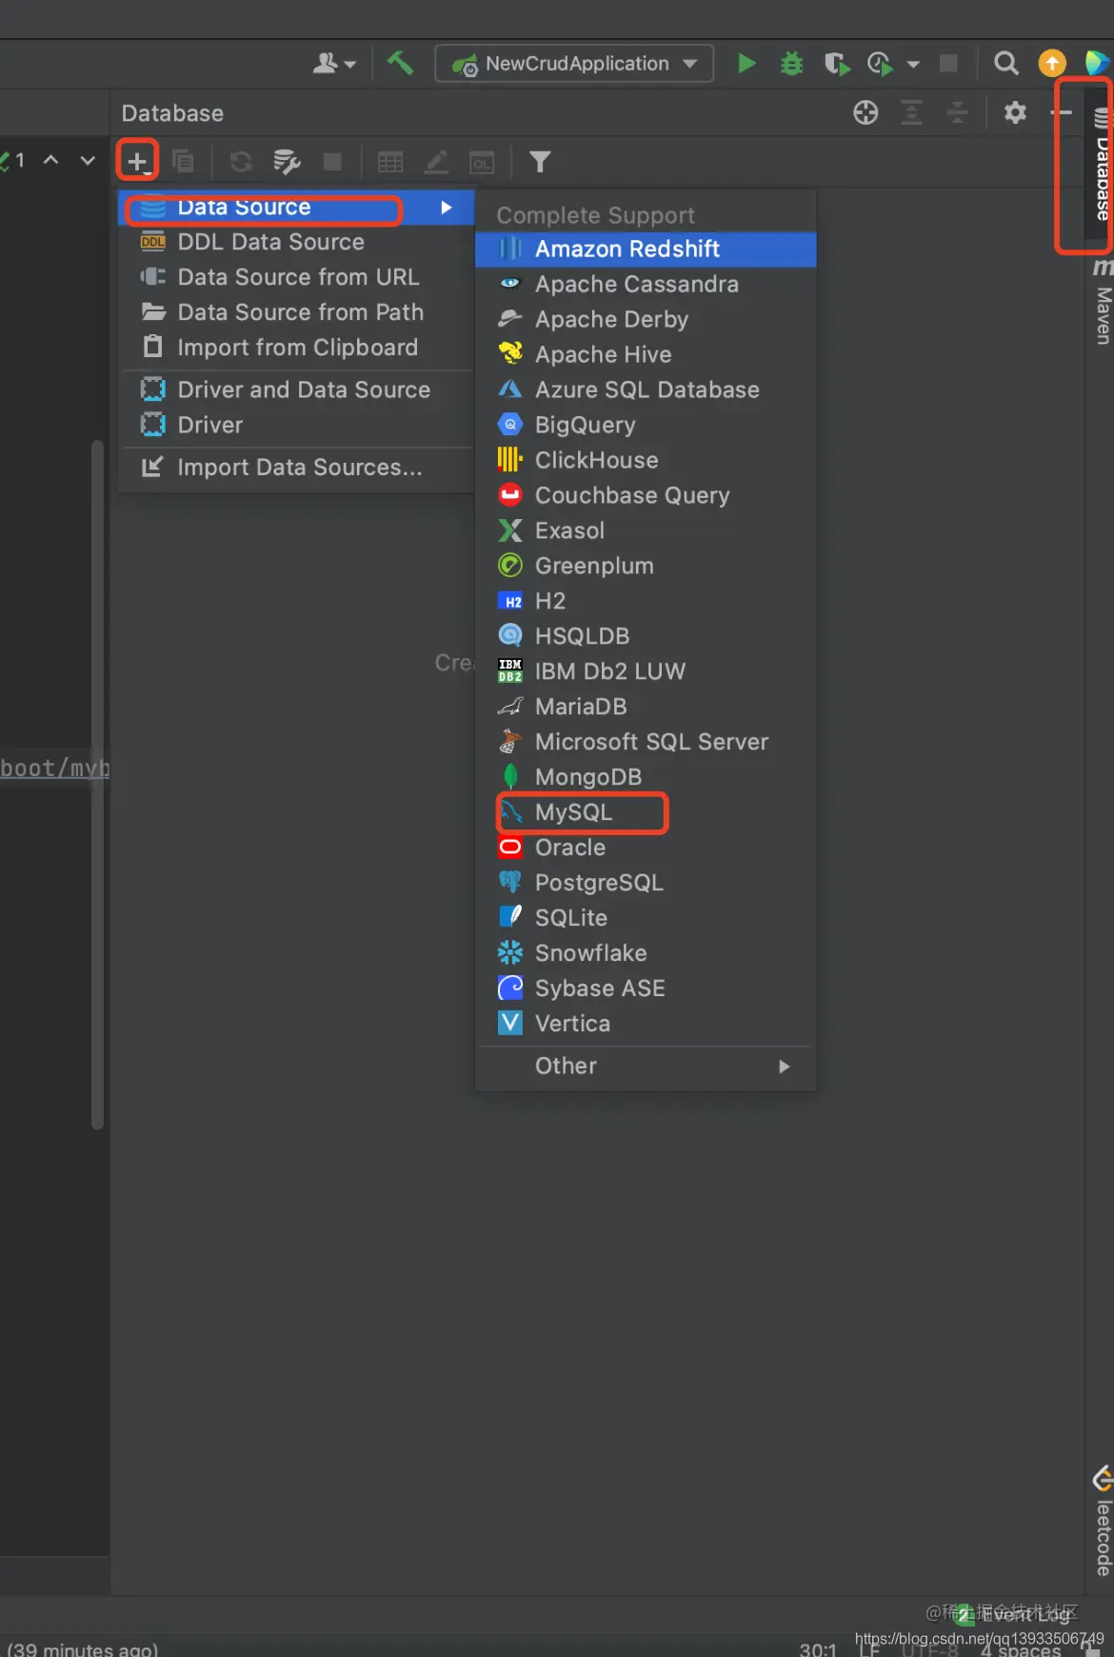Select Amazon Redshift data source
1114x1657 pixels.
click(646, 250)
